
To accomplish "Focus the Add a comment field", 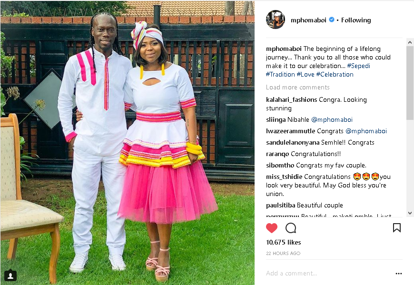I will [329, 274].
